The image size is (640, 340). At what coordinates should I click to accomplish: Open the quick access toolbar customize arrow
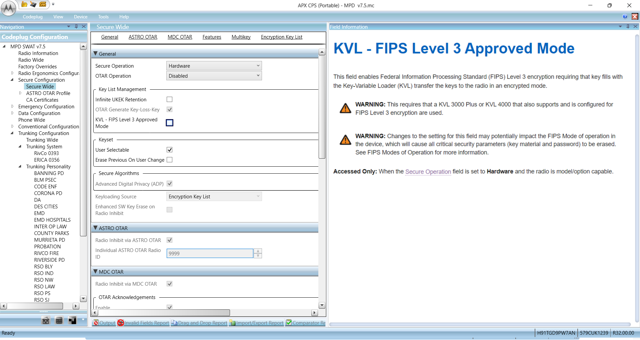pos(53,4)
